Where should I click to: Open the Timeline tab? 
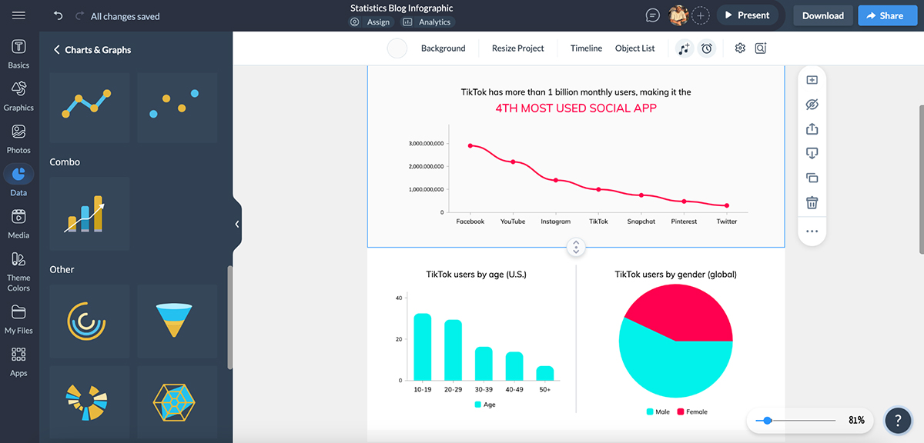pyautogui.click(x=586, y=48)
